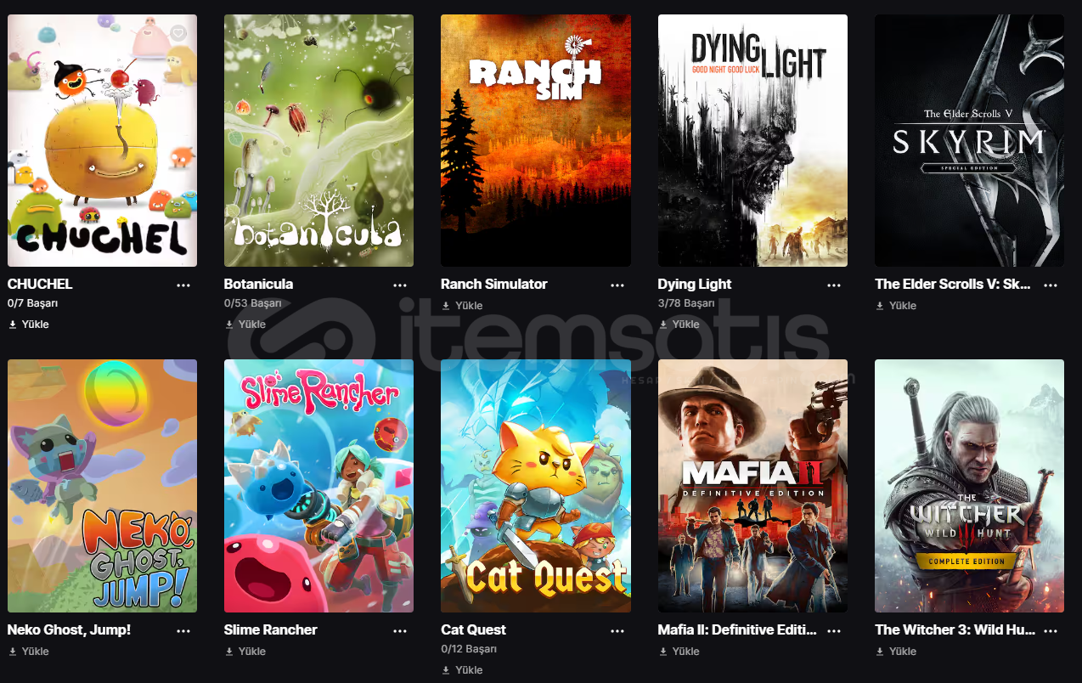Click the Neko Ghost, Jump! title text

tap(69, 629)
